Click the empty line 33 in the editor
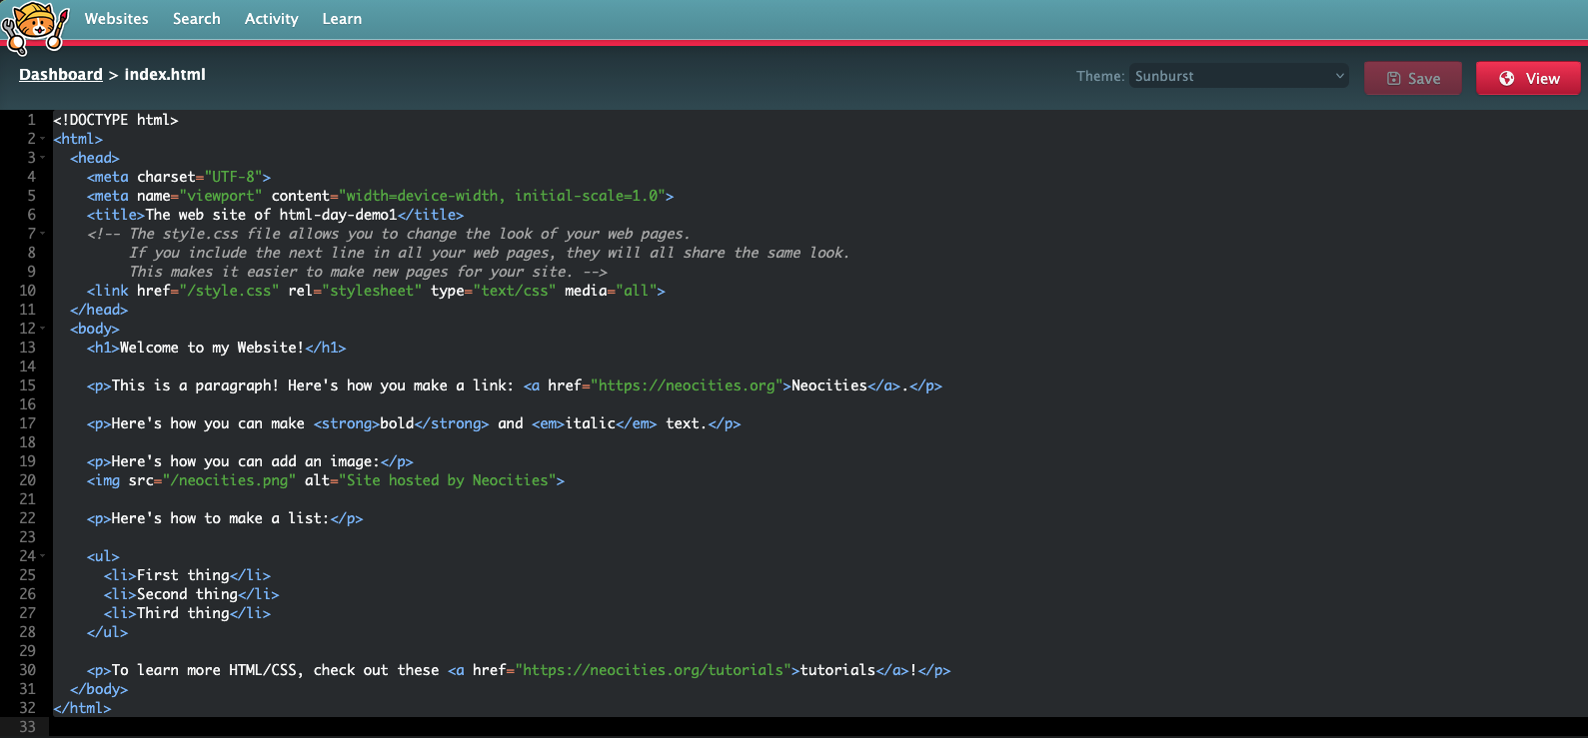1588x738 pixels. click(x=818, y=727)
